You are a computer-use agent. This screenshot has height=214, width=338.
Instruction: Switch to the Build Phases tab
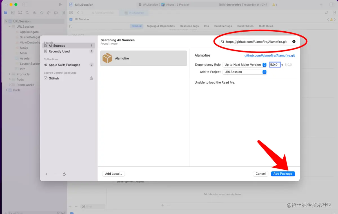point(245,26)
